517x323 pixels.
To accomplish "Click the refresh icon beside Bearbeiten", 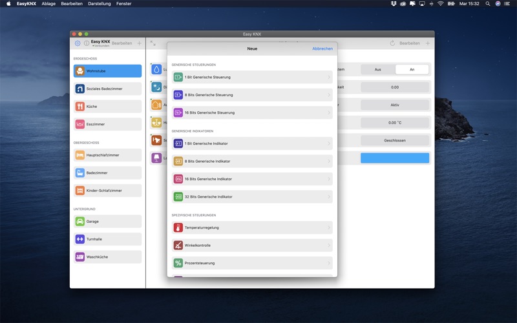I will click(x=392, y=43).
